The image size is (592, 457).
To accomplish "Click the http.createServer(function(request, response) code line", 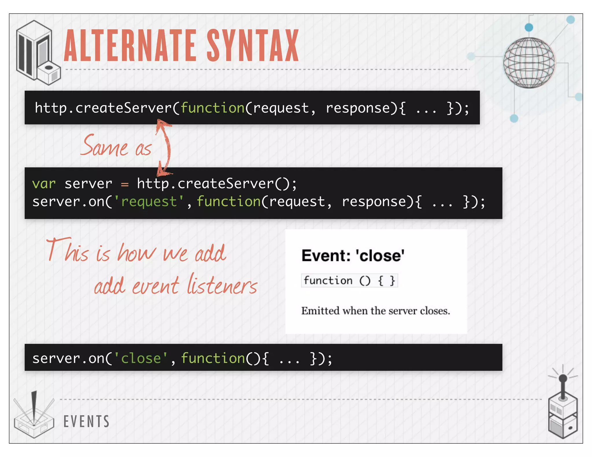I will tap(252, 108).
